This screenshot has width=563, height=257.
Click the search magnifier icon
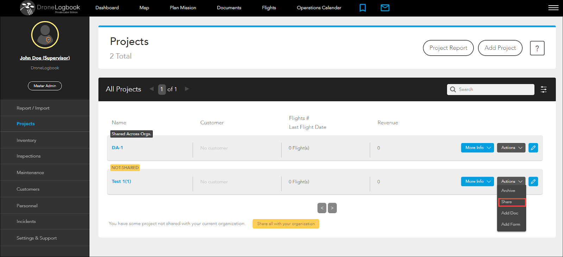(453, 89)
